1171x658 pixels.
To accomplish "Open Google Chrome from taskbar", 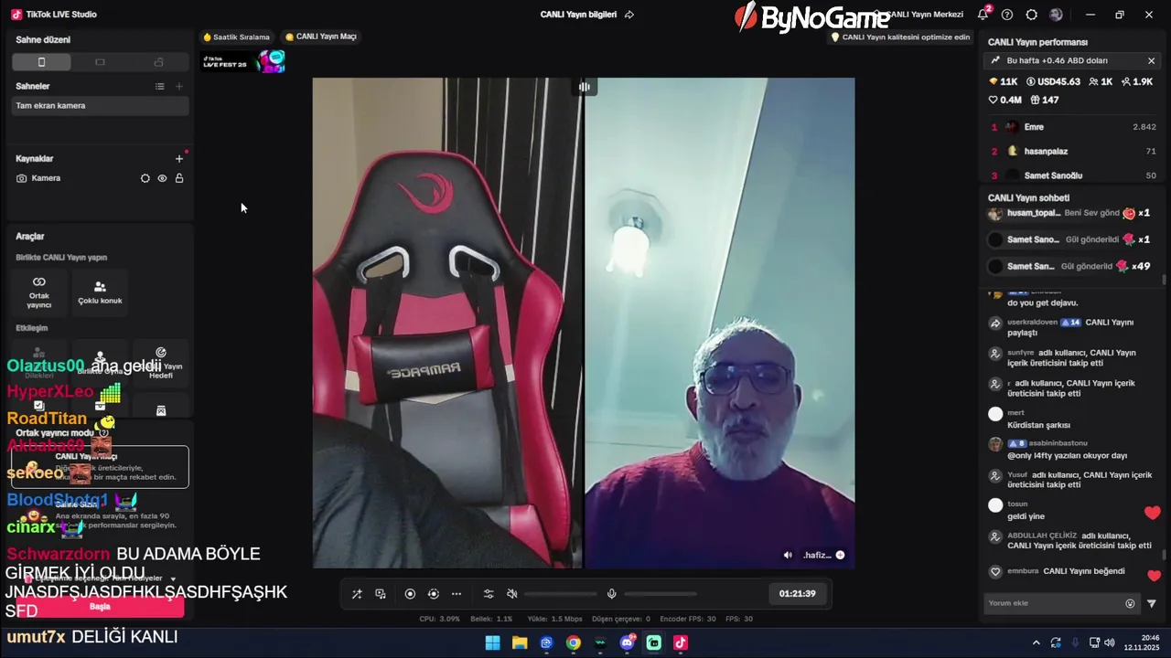I will [573, 642].
